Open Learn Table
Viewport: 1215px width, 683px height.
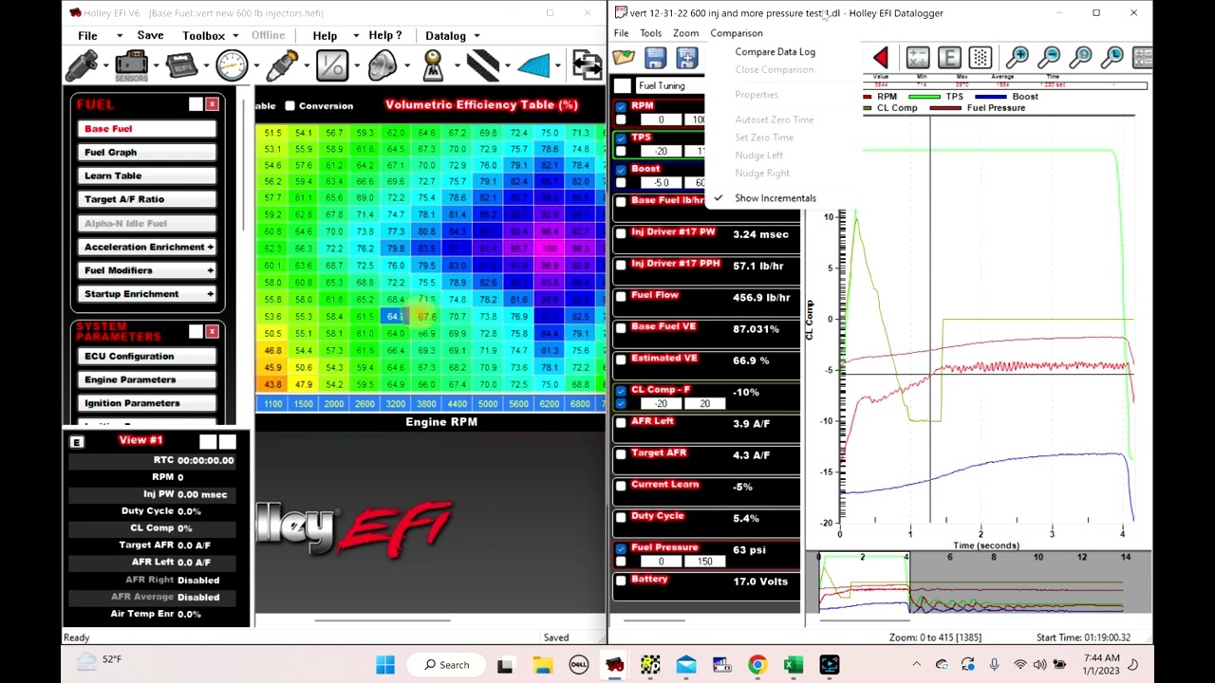147,175
